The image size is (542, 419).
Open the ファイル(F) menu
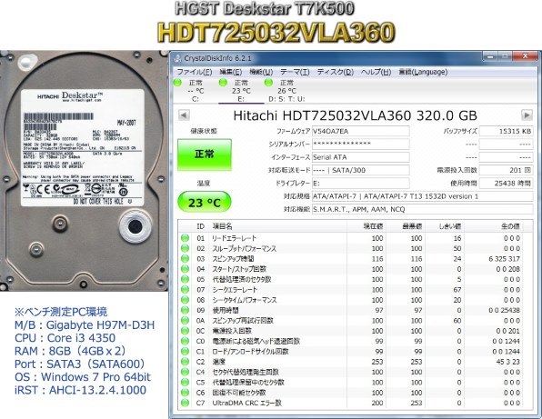click(x=195, y=72)
